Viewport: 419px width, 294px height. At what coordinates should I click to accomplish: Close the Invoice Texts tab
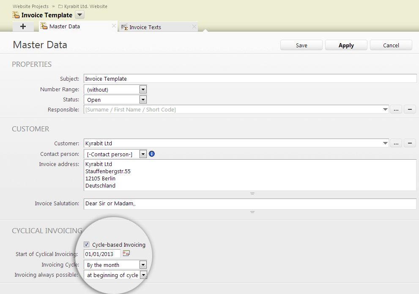click(x=194, y=27)
